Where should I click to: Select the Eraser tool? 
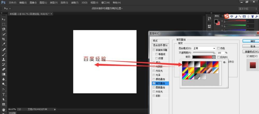coord(4,69)
